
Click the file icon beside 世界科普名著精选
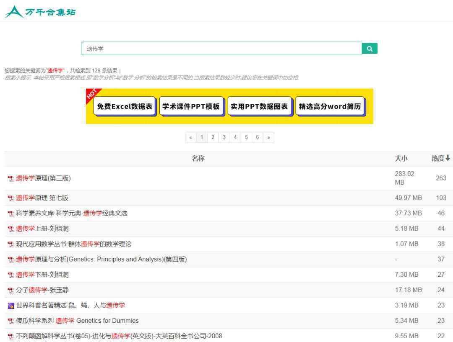coord(11,306)
